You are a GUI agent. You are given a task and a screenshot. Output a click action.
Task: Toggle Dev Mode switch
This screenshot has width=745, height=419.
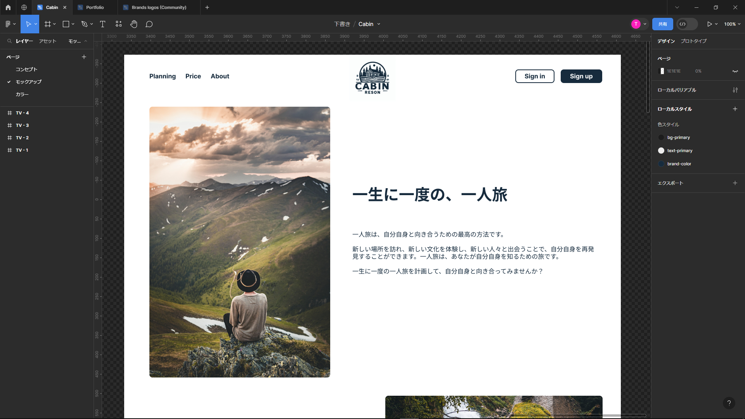click(687, 24)
